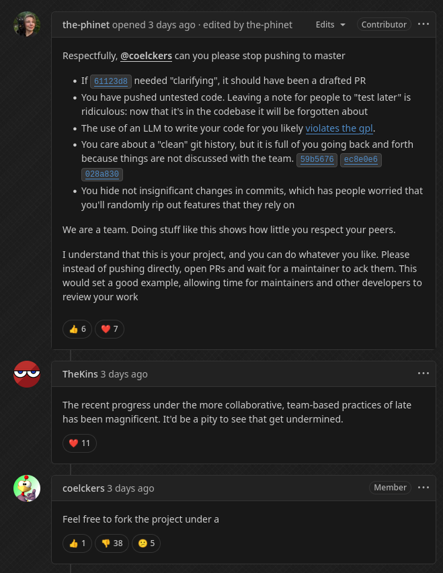Image resolution: width=443 pixels, height=573 pixels.
Task: Open three-dot menu on coelckers comment
Action: (424, 488)
